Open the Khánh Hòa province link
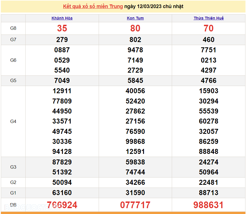Viewport: 246px width, 214px height. point(62,18)
